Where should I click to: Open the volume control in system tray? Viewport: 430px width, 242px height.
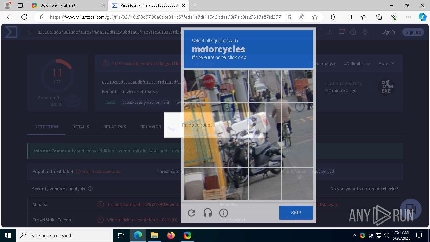(x=386, y=235)
